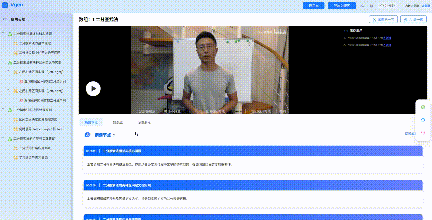Open summary card 二分搜索法概述与核心问题 header

(253, 151)
